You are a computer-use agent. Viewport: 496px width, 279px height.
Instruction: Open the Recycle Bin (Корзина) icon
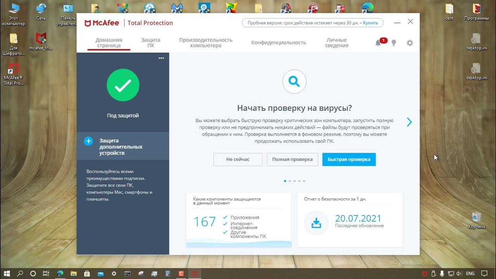coord(476,220)
